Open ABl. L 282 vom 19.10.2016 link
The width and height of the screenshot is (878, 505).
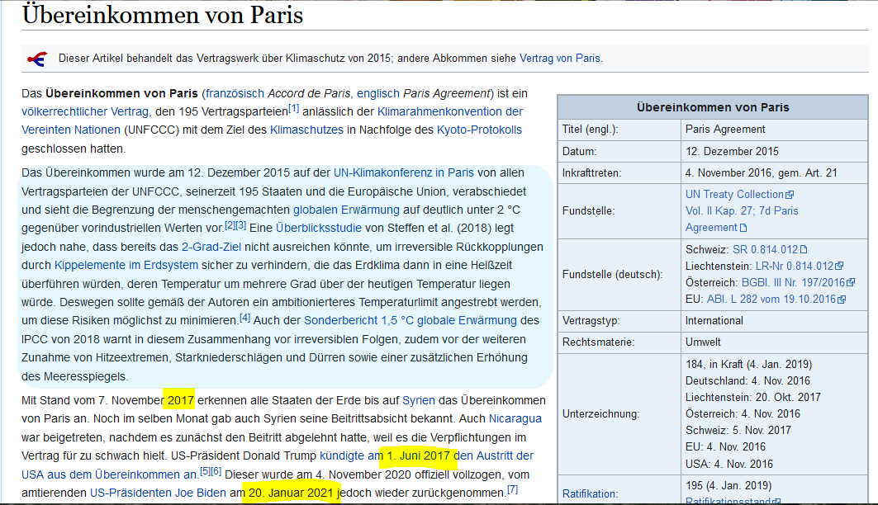[771, 300]
